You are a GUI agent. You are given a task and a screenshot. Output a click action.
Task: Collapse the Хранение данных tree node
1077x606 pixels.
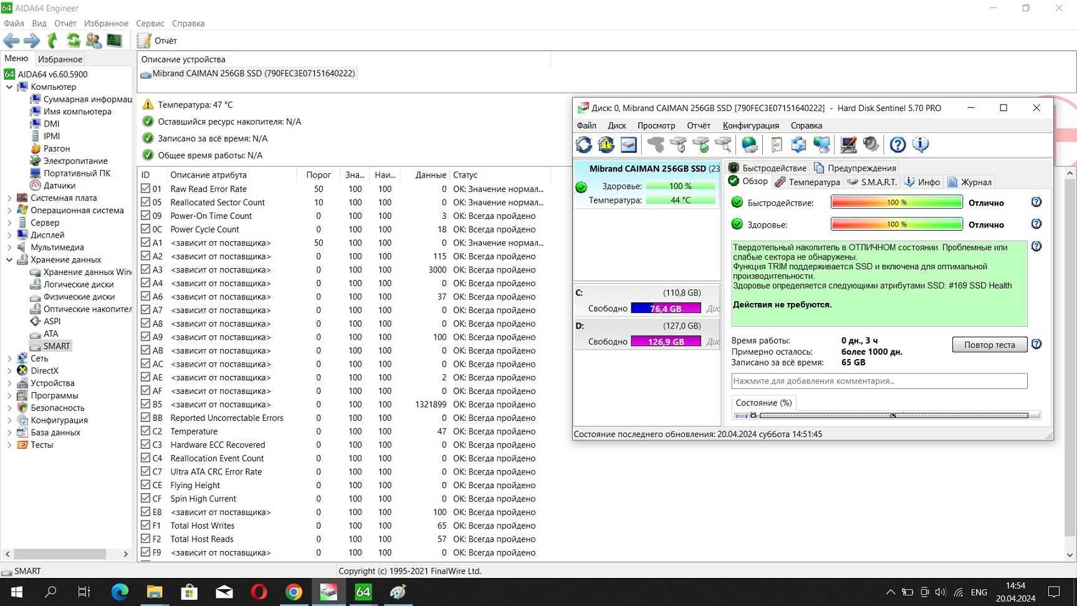point(9,260)
